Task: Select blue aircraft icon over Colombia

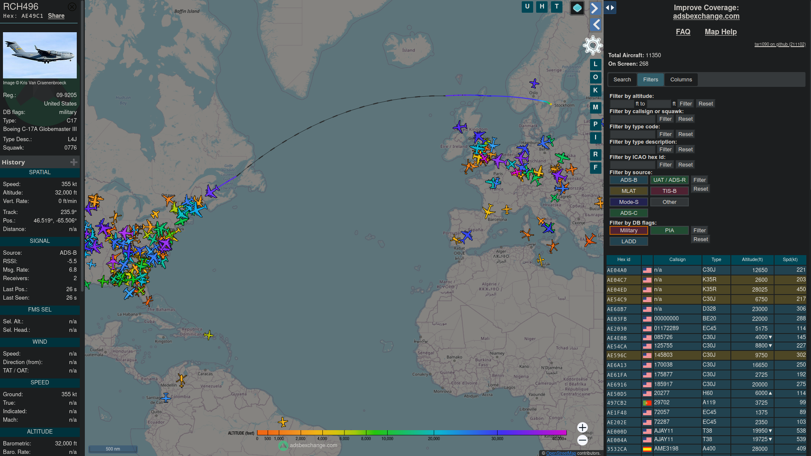Action: click(166, 398)
